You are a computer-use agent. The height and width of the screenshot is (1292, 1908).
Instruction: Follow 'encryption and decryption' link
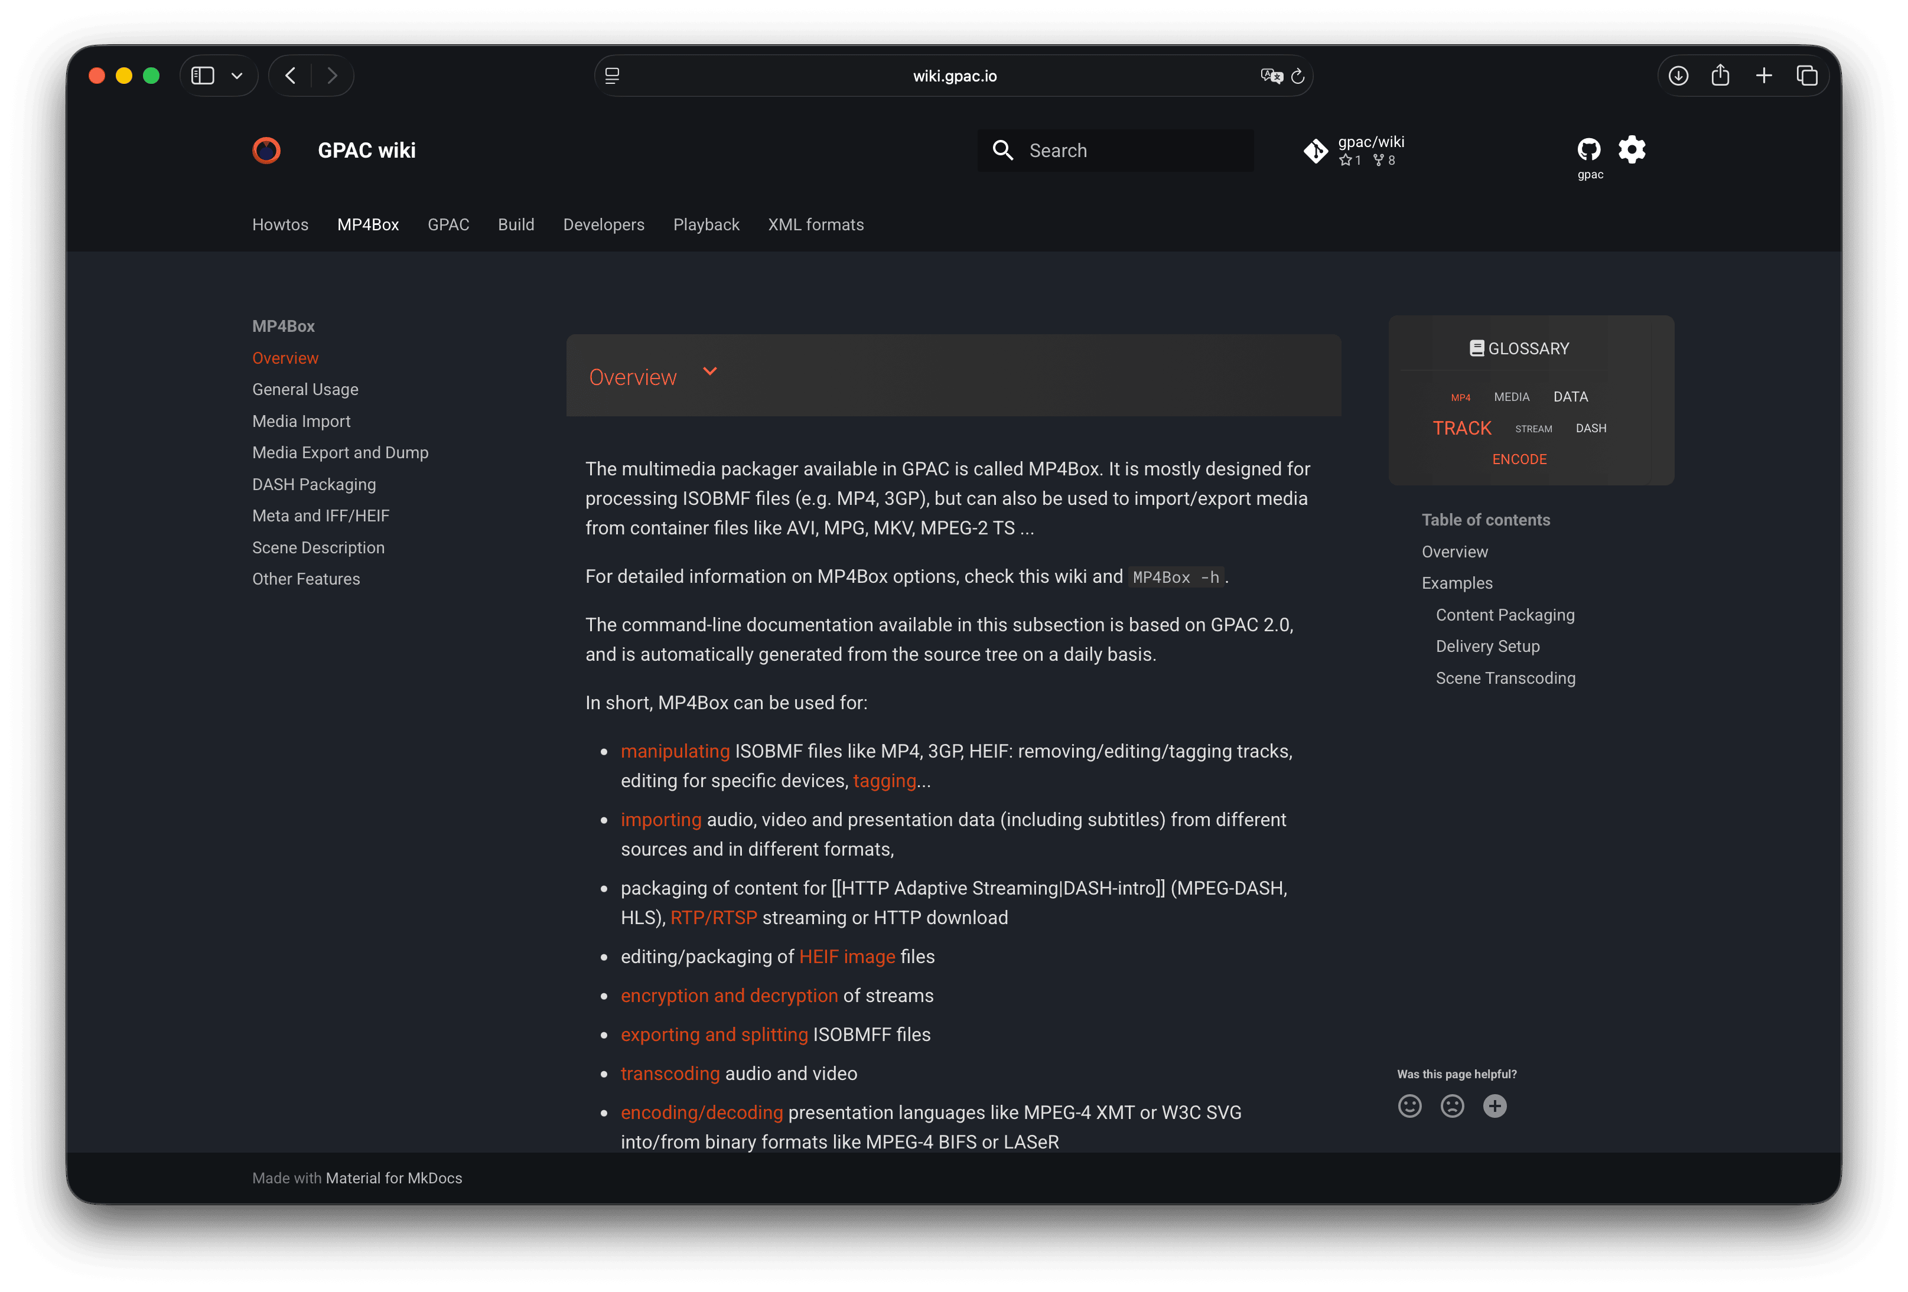(x=729, y=996)
